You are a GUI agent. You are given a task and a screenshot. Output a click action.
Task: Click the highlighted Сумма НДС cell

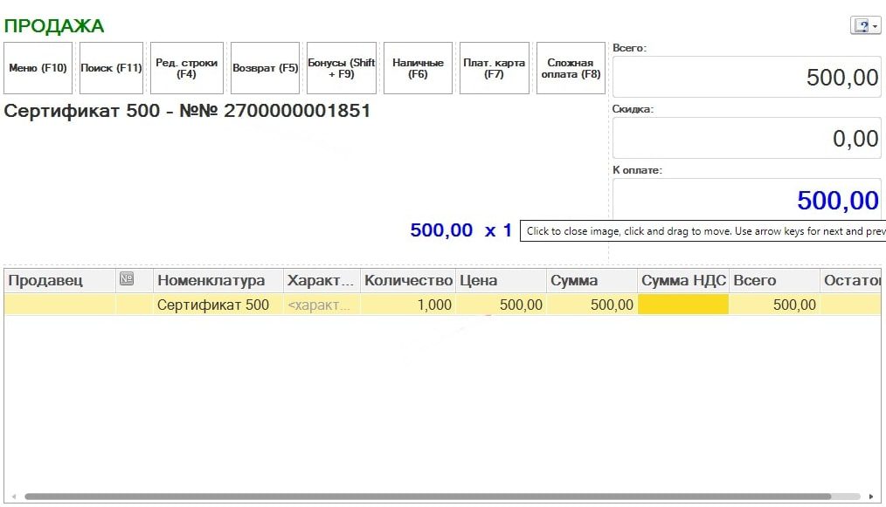[x=683, y=305]
